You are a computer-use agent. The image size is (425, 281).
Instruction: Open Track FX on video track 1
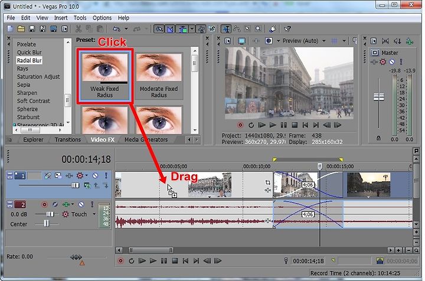[69, 175]
